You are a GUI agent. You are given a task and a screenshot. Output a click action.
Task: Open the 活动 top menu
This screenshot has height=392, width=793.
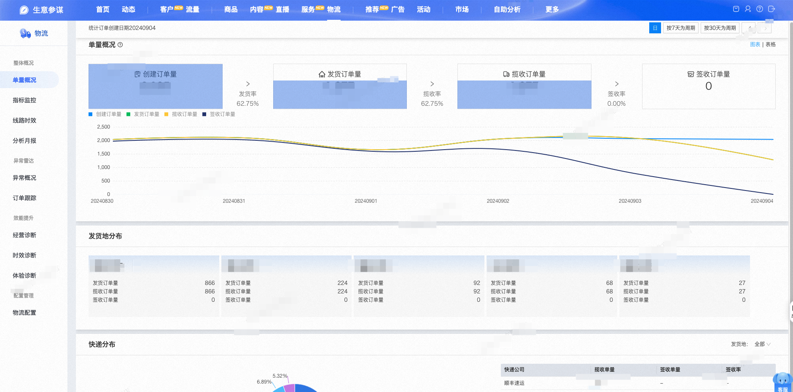tap(424, 9)
